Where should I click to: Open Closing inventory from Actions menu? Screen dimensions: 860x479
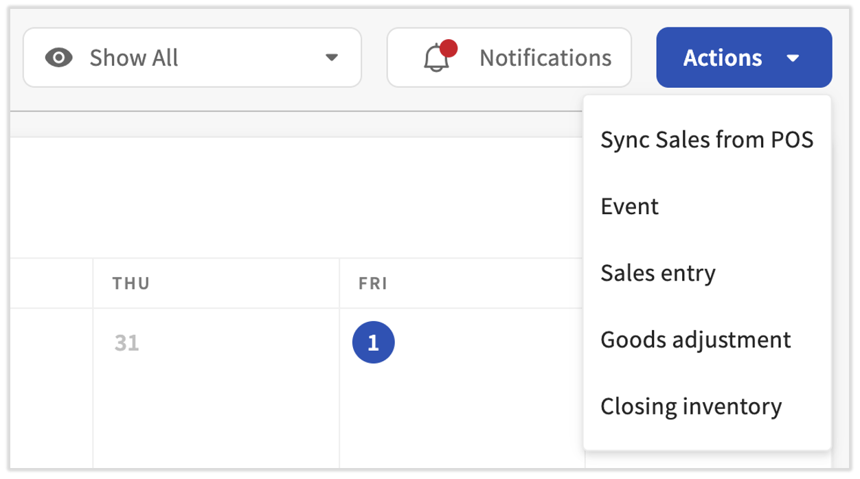coord(690,406)
